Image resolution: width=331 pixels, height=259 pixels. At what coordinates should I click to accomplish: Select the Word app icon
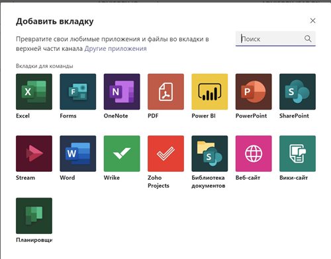pyautogui.click(x=78, y=153)
